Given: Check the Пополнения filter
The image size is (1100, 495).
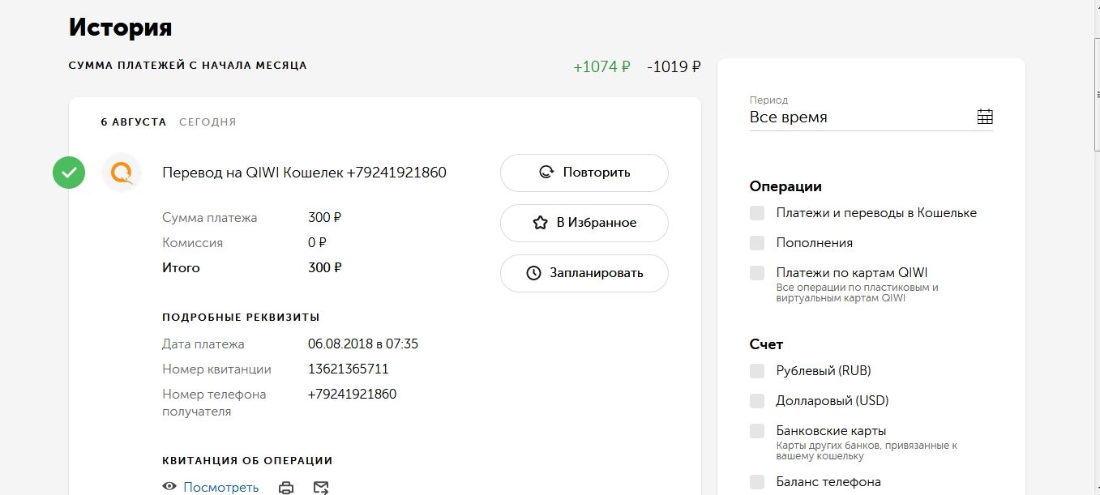Looking at the screenshot, I should [757, 243].
